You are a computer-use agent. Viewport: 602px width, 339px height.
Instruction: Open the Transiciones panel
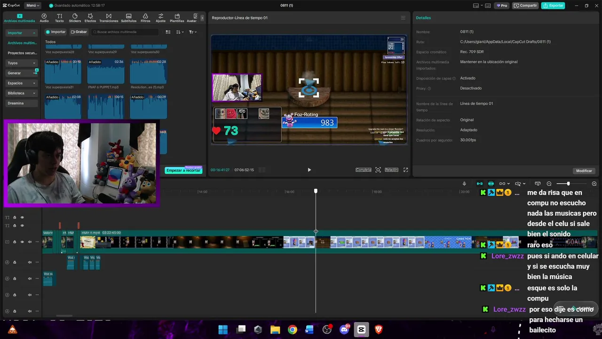109,18
